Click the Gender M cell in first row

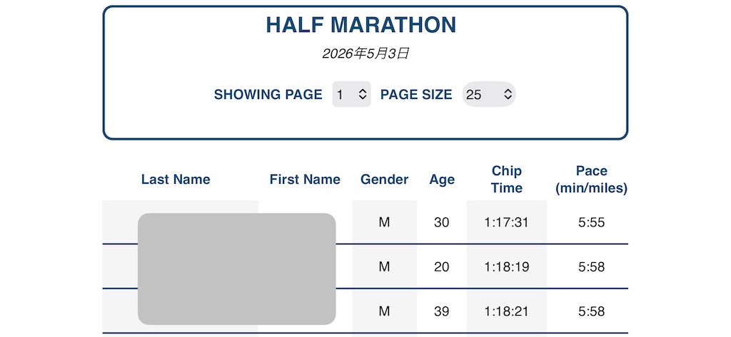coord(384,222)
